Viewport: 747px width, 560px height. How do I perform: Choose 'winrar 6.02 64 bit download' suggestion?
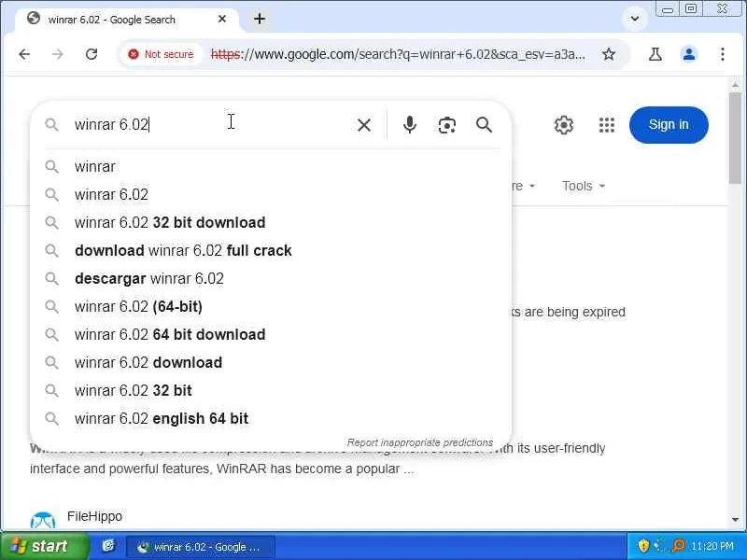(271, 334)
